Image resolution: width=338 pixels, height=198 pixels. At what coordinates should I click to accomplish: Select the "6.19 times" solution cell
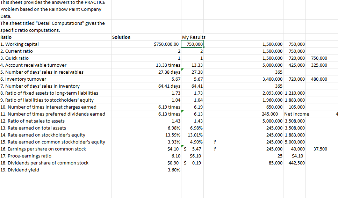point(146,107)
